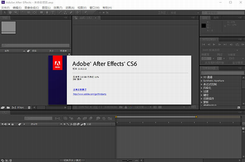The width and height of the screenshot is (245, 162).
Task: Open the RAM preview options dropdown
Action: tap(220, 50)
